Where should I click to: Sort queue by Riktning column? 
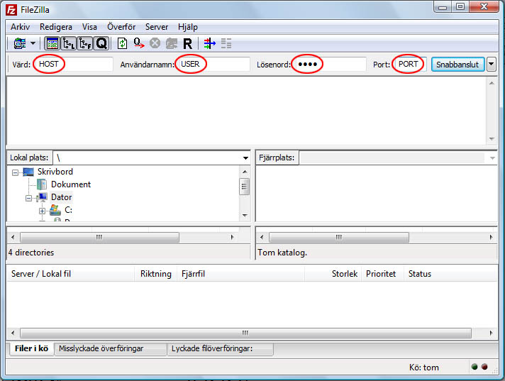[x=156, y=274]
